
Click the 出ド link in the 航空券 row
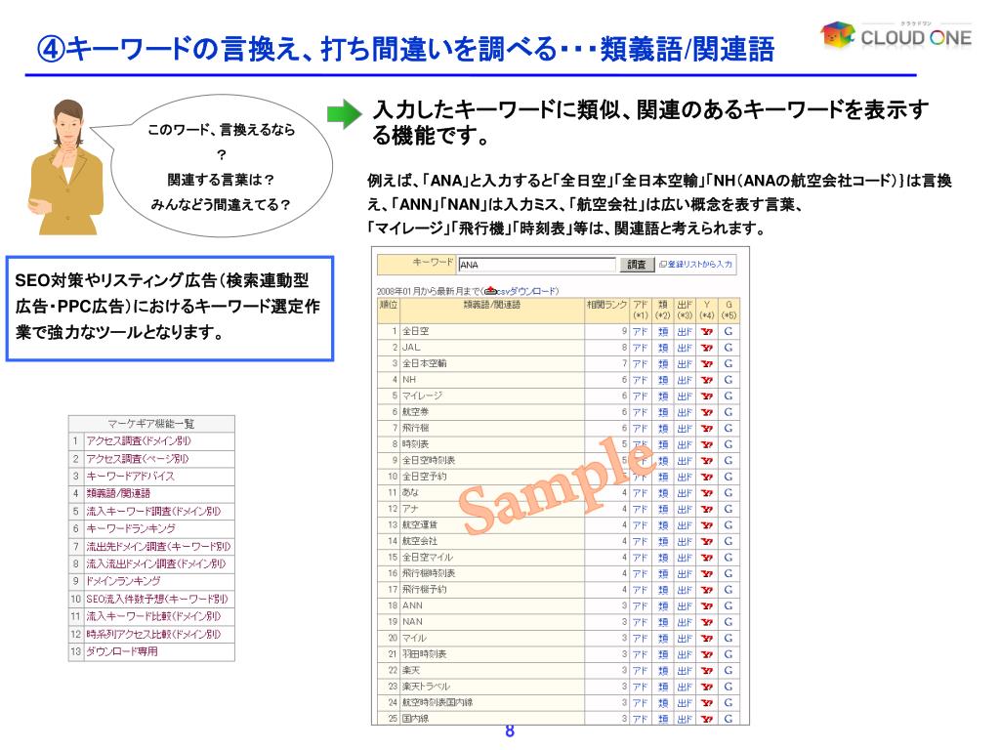coord(685,413)
